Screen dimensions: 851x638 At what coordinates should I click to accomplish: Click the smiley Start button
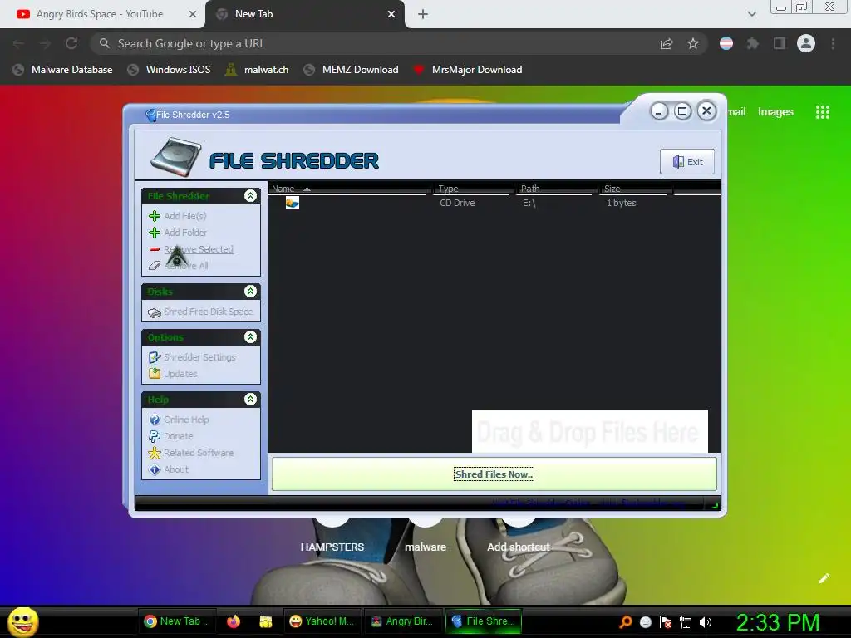[x=22, y=621]
